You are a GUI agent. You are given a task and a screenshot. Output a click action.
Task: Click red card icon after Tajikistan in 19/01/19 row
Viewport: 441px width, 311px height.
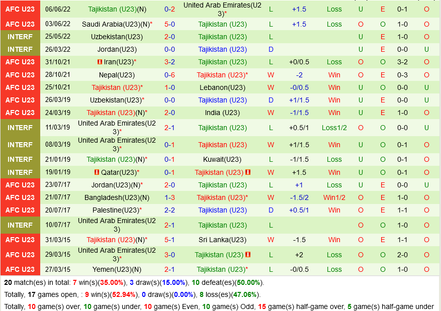[248, 172]
